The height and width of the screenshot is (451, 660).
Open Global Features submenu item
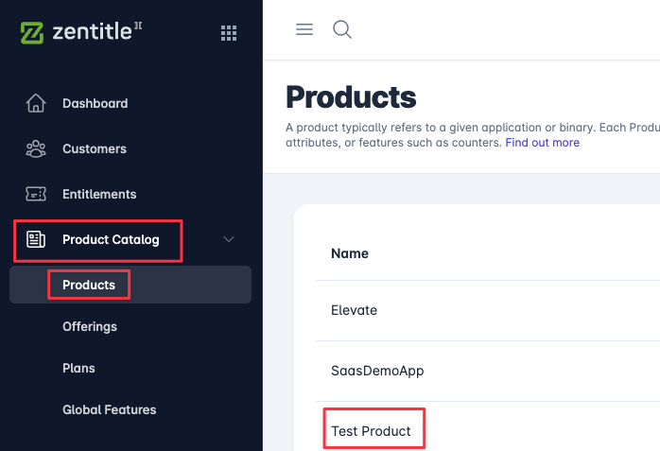(x=110, y=409)
